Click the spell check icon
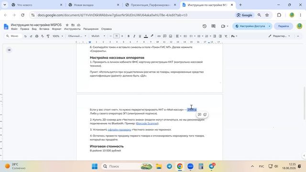Viewport: 306px width, 172px height. (x=43, y=36)
